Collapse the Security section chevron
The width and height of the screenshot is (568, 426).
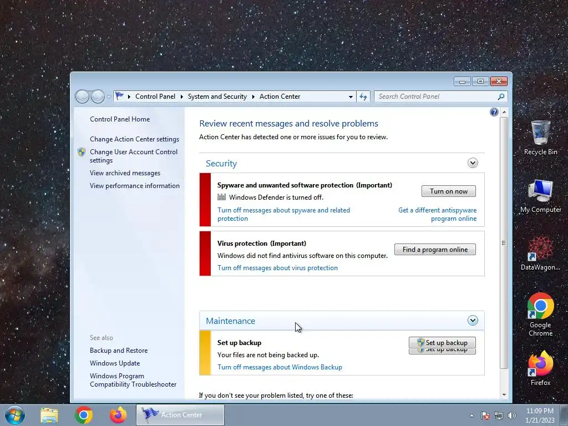(x=473, y=163)
